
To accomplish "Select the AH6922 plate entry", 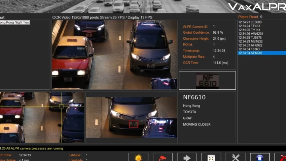I will [250, 45].
